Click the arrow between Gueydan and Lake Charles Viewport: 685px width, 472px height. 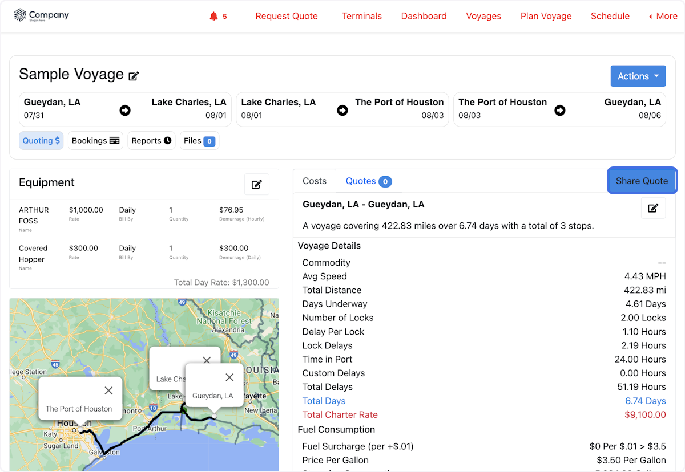click(x=125, y=111)
